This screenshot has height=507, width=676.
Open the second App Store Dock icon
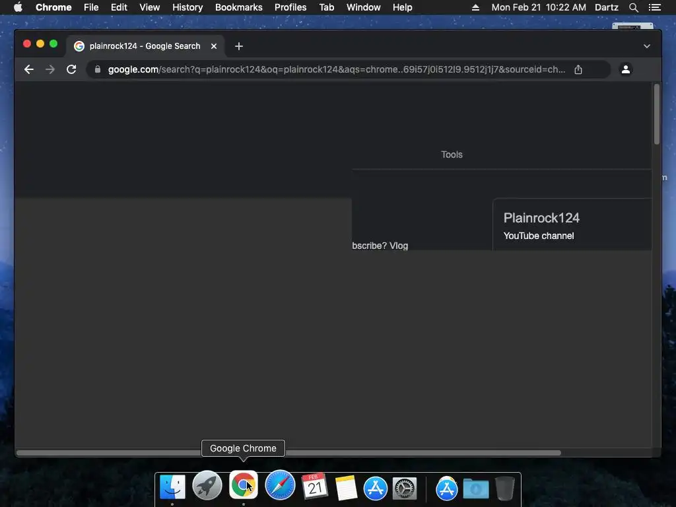[x=447, y=489]
